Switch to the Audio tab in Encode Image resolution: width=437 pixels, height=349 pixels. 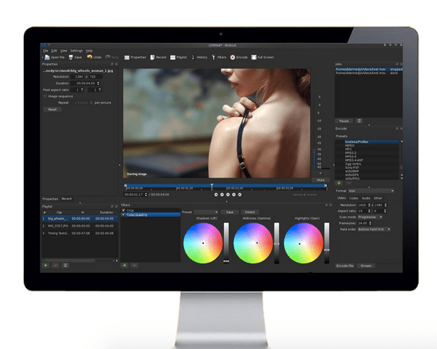click(x=366, y=198)
